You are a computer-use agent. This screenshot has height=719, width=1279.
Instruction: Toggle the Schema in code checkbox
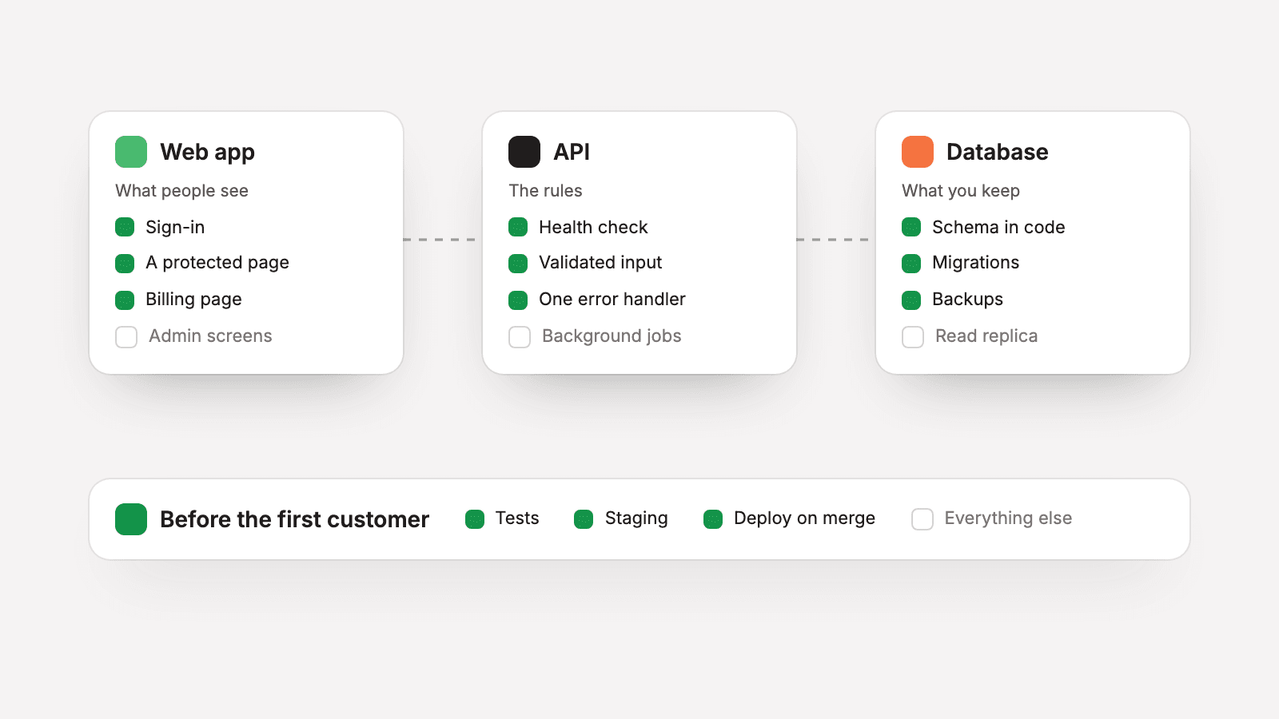pos(911,227)
